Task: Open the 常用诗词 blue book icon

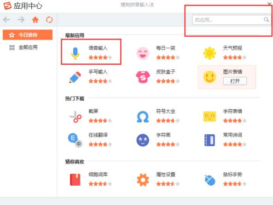Action: click(209, 140)
